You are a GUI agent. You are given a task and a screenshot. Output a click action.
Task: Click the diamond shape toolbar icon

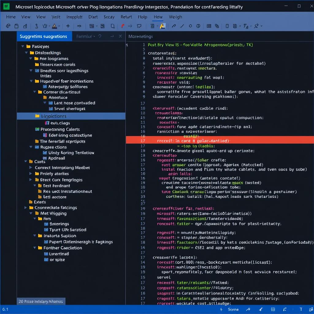(x=190, y=26)
